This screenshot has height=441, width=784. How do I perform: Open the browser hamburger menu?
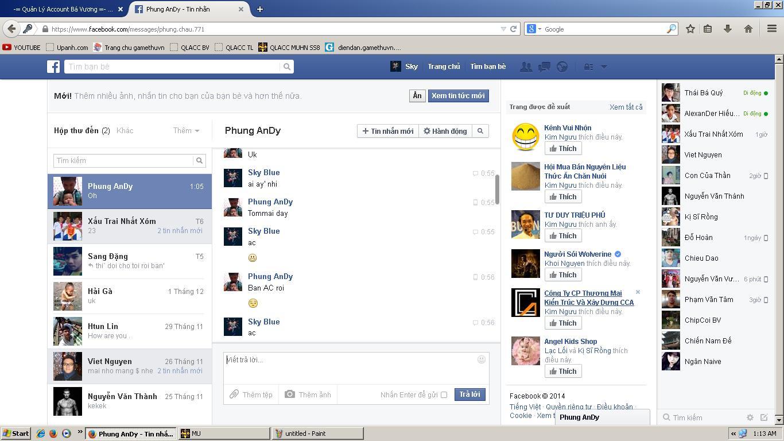click(x=772, y=29)
